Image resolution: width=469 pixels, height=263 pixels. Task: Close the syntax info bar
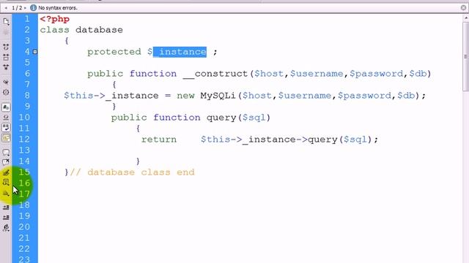(464, 8)
